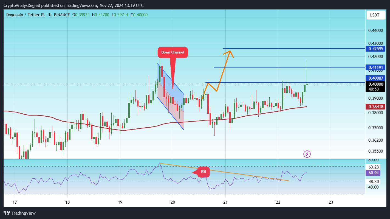390x219 pixels.
Task: Click the purple lightning bolt icon
Action: pos(307,154)
